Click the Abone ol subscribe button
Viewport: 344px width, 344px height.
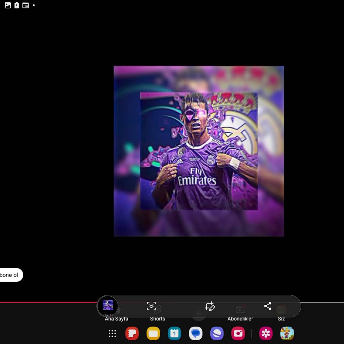point(11,275)
